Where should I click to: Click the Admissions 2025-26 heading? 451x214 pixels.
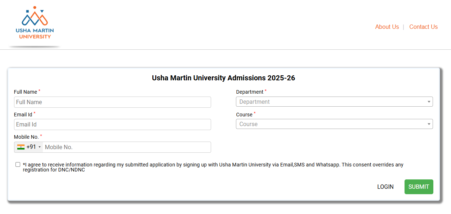pos(223,78)
